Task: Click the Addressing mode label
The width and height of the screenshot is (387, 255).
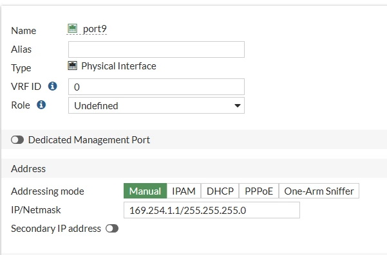Action: [x=48, y=191]
